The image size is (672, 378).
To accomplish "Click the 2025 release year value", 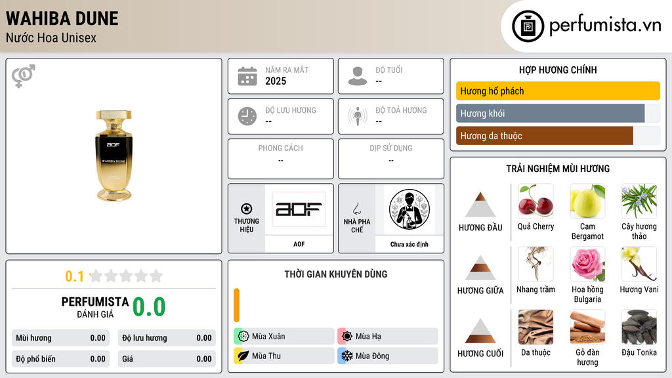I will point(276,81).
